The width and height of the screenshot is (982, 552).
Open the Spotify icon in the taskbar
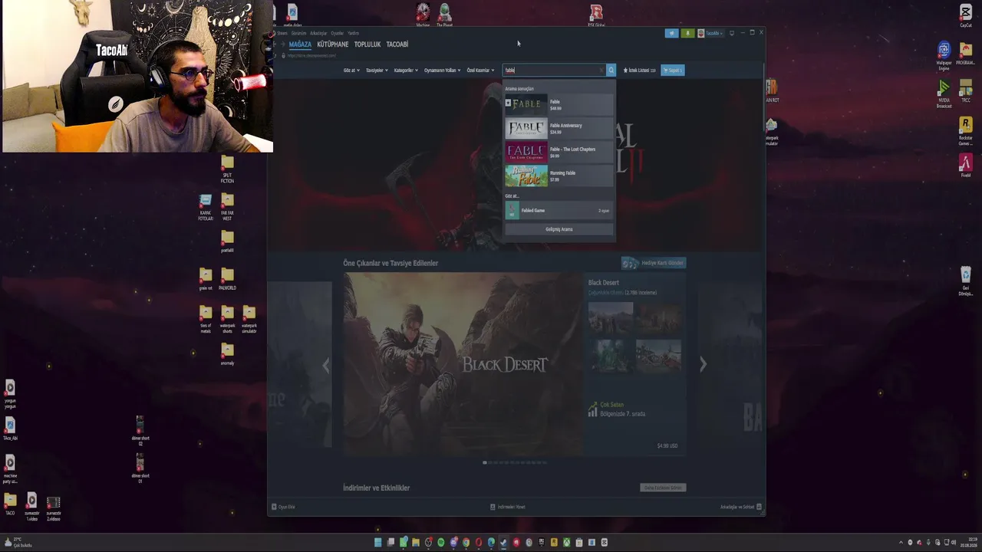pyautogui.click(x=441, y=543)
